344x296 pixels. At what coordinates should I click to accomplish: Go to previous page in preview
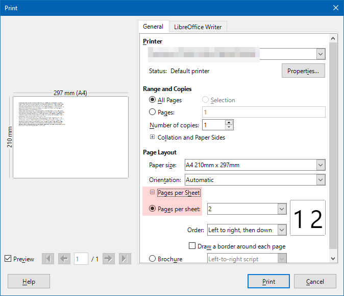coord(64,259)
